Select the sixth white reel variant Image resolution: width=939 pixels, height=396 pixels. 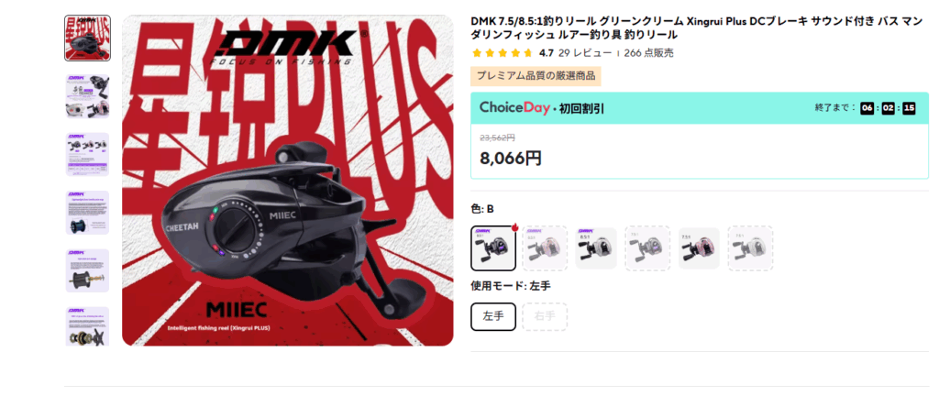(750, 248)
